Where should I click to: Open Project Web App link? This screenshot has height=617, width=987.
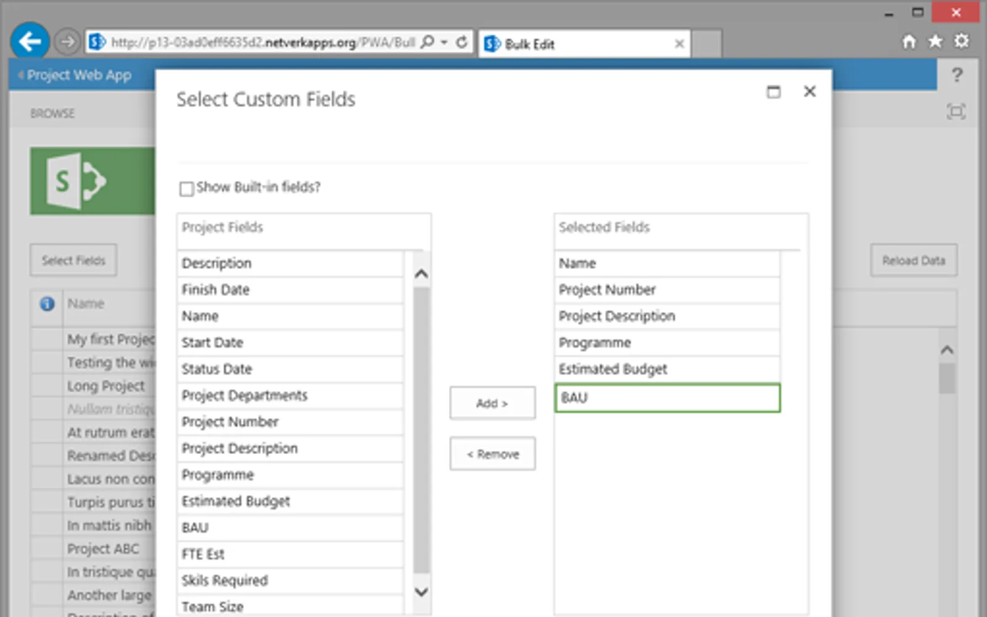pos(79,75)
